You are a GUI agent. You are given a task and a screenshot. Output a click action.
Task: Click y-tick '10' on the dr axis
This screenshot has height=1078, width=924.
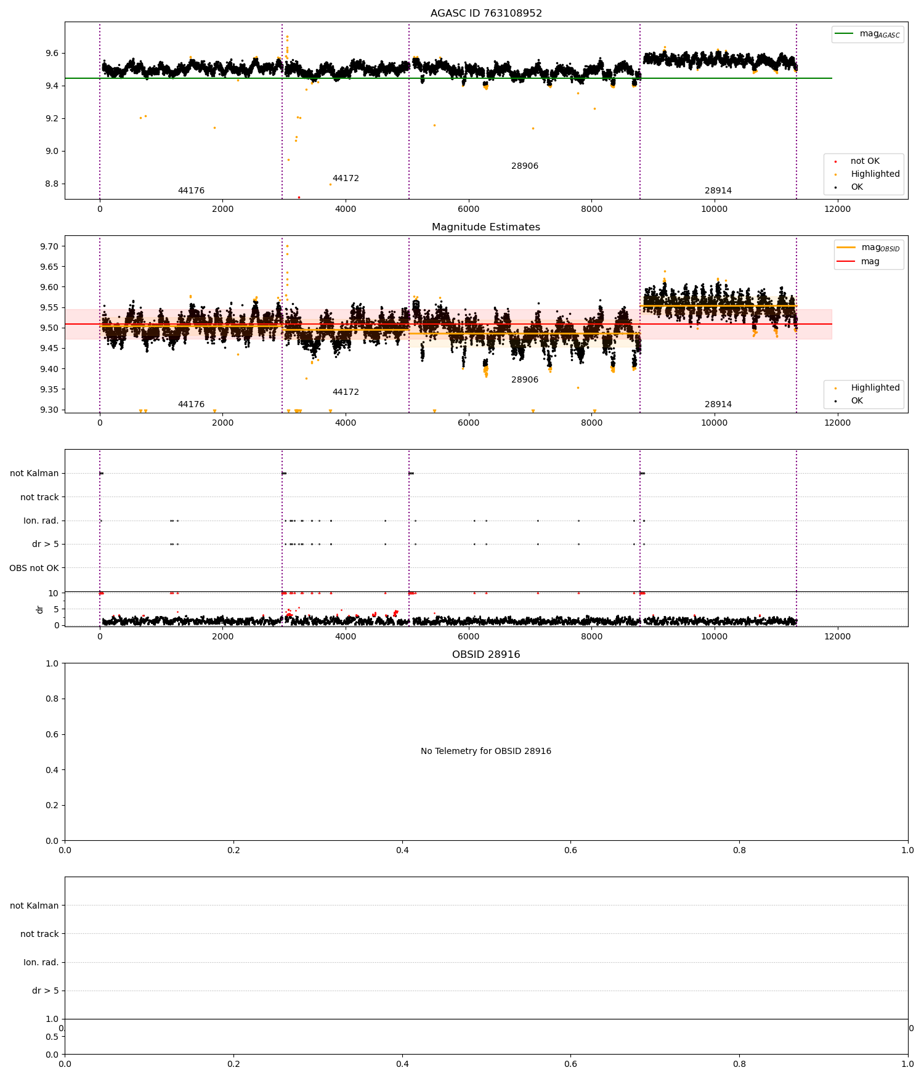pos(54,593)
